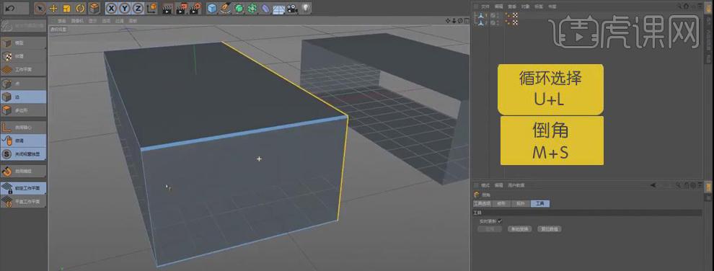Toggle the Y axis lock
The image size is (714, 271).
click(124, 8)
